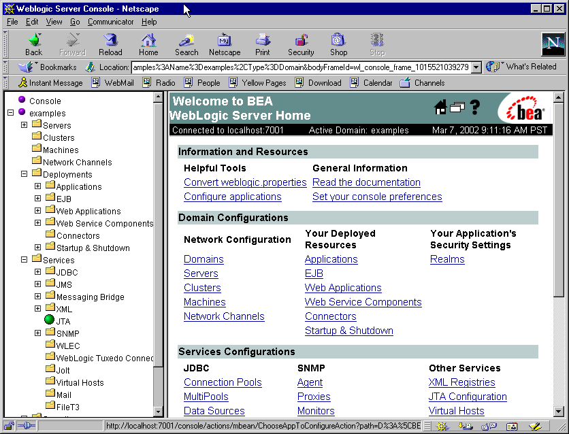The height and width of the screenshot is (434, 569).
Task: Open the Location URL dropdown arrow
Action: coord(477,67)
